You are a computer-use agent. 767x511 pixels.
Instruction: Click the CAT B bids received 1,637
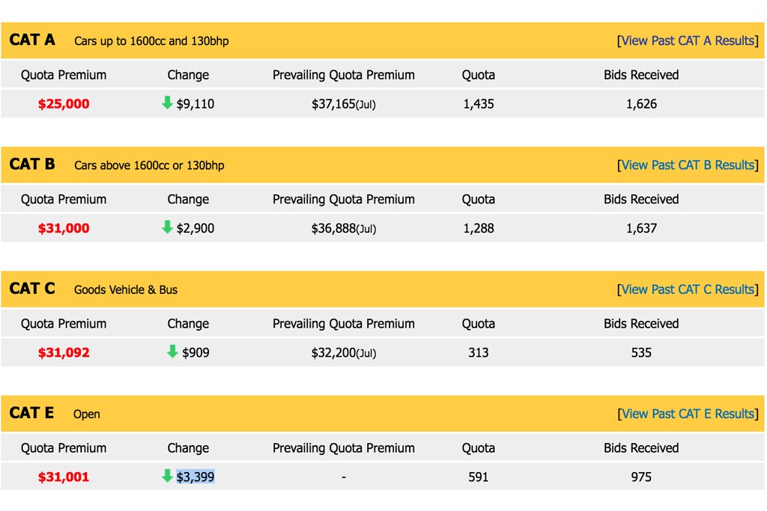click(x=641, y=228)
